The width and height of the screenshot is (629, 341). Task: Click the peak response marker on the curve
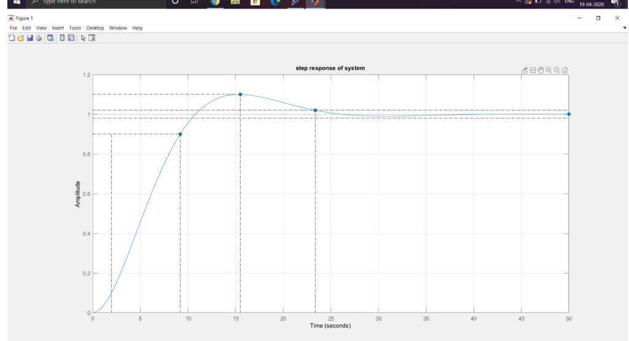click(x=240, y=94)
